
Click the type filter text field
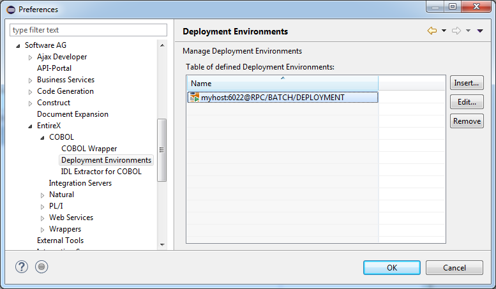pos(88,30)
